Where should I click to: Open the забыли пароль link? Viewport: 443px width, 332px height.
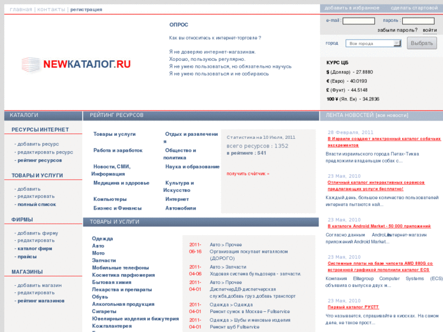(x=397, y=30)
